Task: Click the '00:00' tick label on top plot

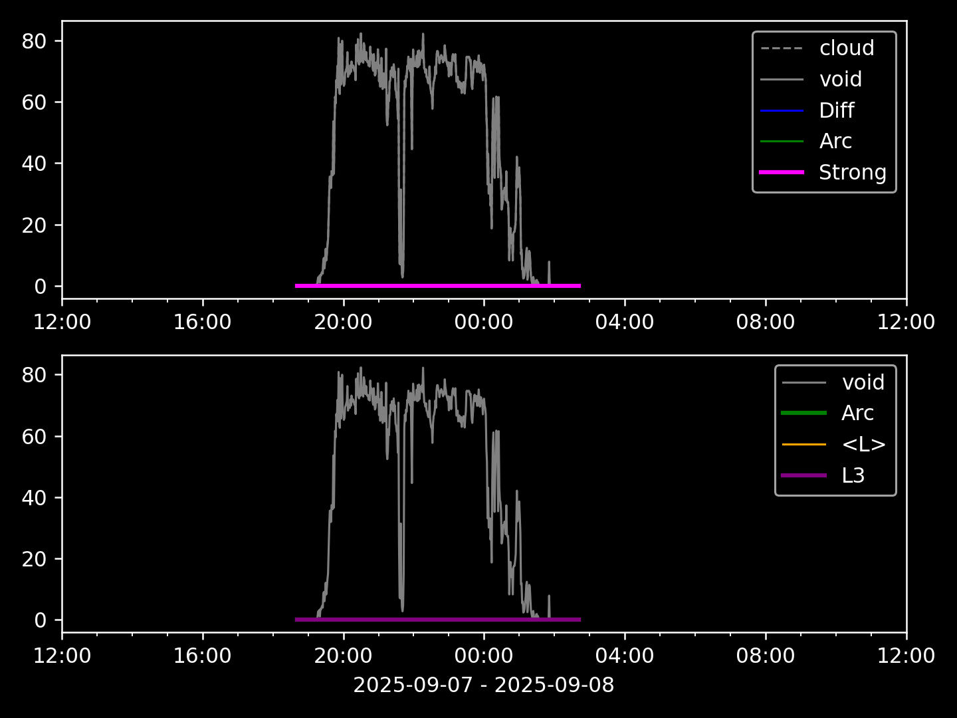Action: (484, 322)
